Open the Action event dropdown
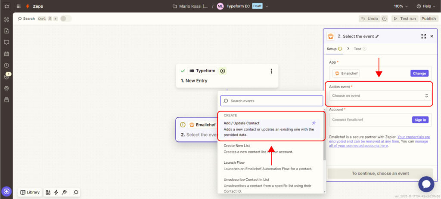This screenshot has width=441, height=199. pos(380,96)
